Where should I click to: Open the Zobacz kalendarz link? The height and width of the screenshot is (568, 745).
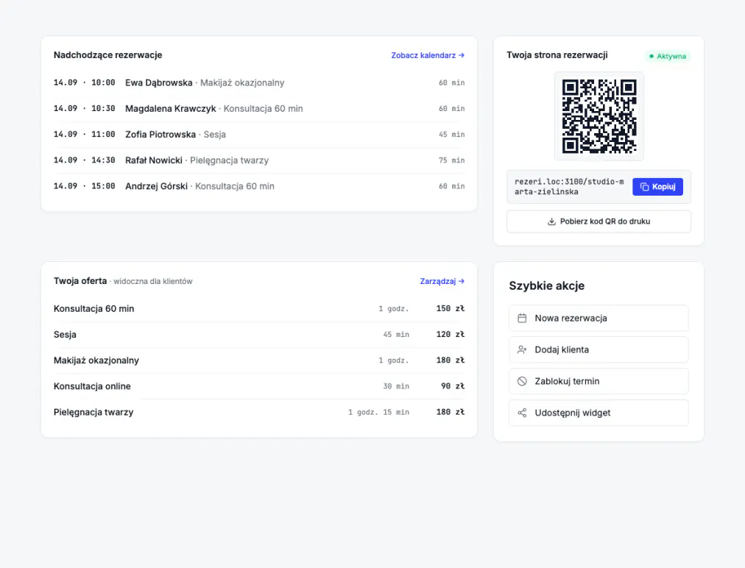pyautogui.click(x=428, y=56)
